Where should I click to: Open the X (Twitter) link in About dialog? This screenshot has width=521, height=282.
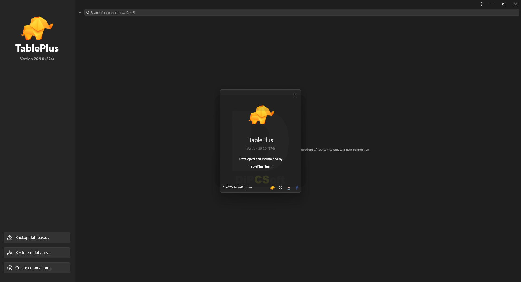281,188
